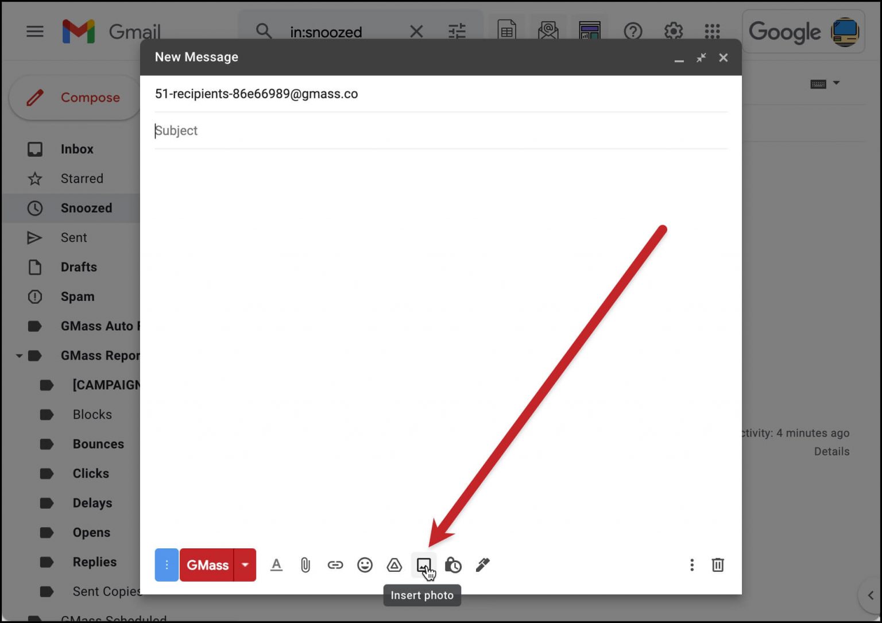The image size is (882, 623).
Task: Open the Inbox folder
Action: point(77,149)
